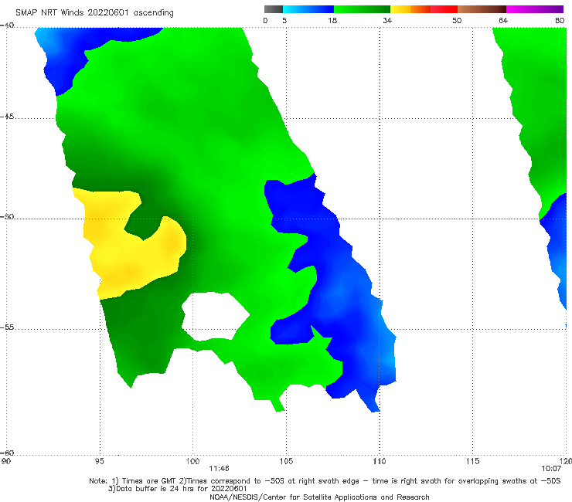Click the gray segment of the color scale
The height and width of the screenshot is (502, 572).
coord(273,9)
